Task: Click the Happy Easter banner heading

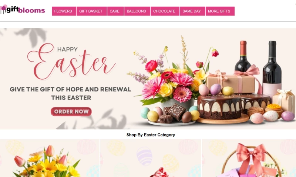Action: (x=71, y=61)
